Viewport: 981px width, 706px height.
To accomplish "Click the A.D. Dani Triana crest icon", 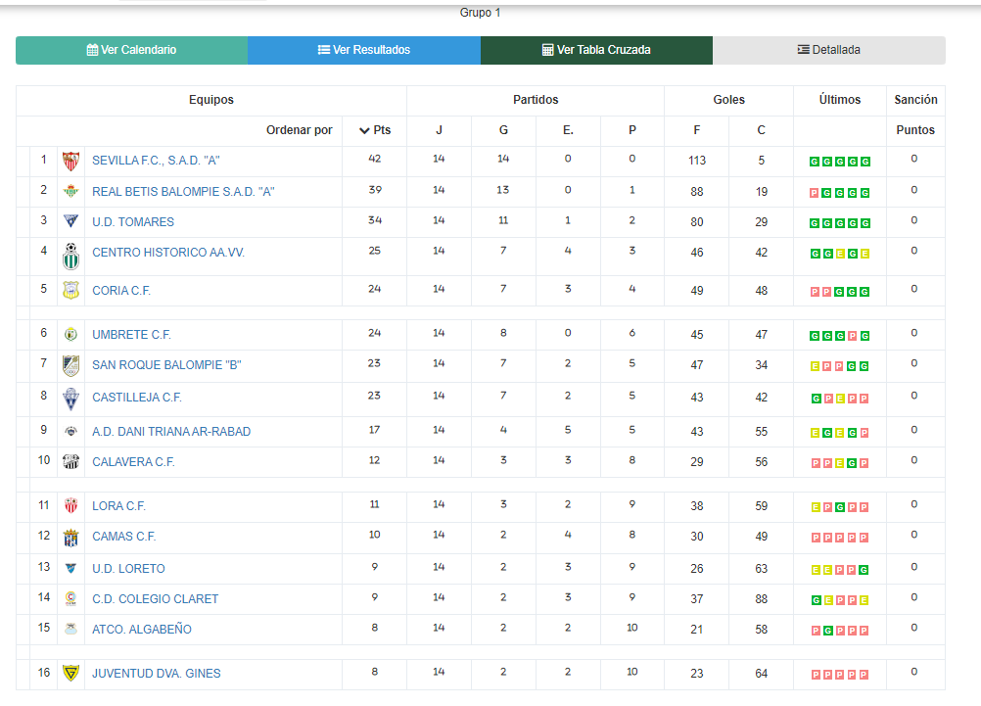I will tap(71, 431).
